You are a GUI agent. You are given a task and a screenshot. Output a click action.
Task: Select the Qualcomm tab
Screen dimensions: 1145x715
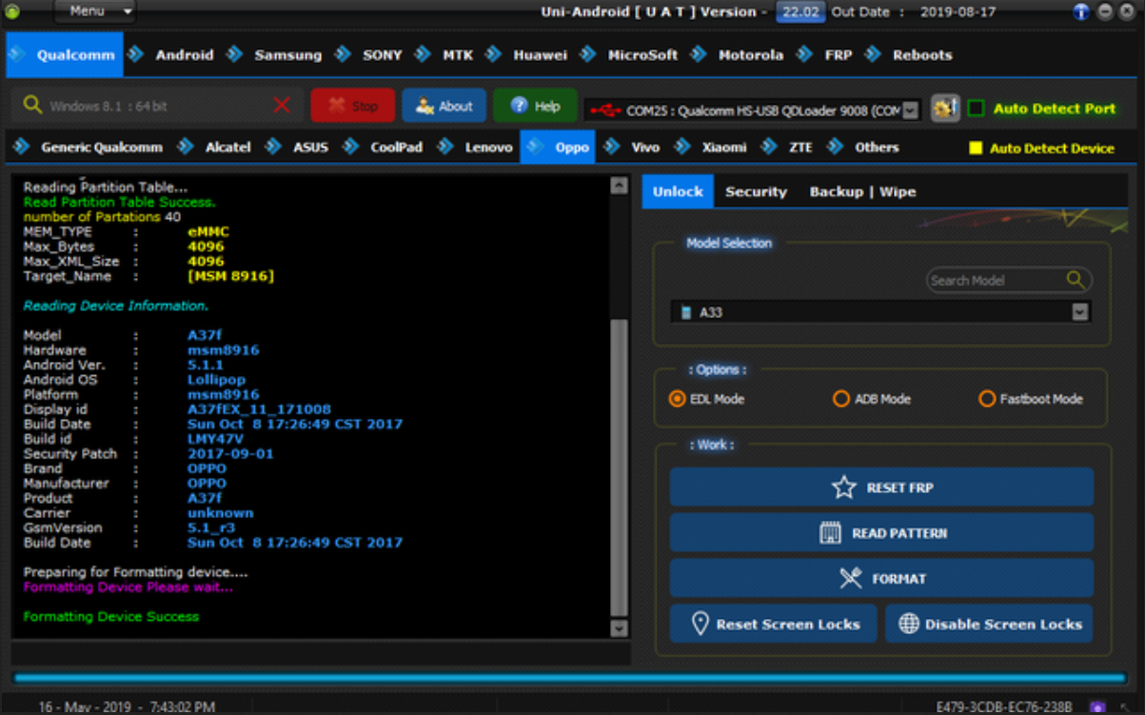coord(65,55)
